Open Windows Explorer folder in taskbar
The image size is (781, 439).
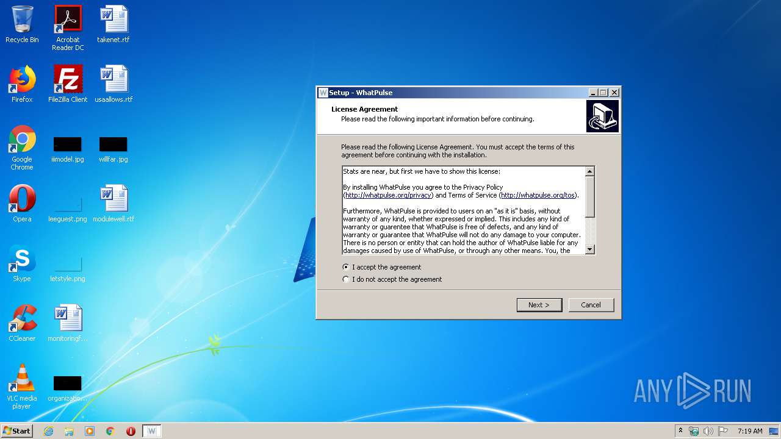pos(69,431)
